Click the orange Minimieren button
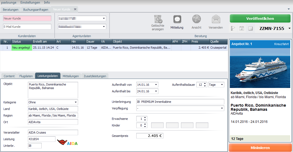The width and height of the screenshot is (293, 152). pyautogui.click(x=260, y=148)
